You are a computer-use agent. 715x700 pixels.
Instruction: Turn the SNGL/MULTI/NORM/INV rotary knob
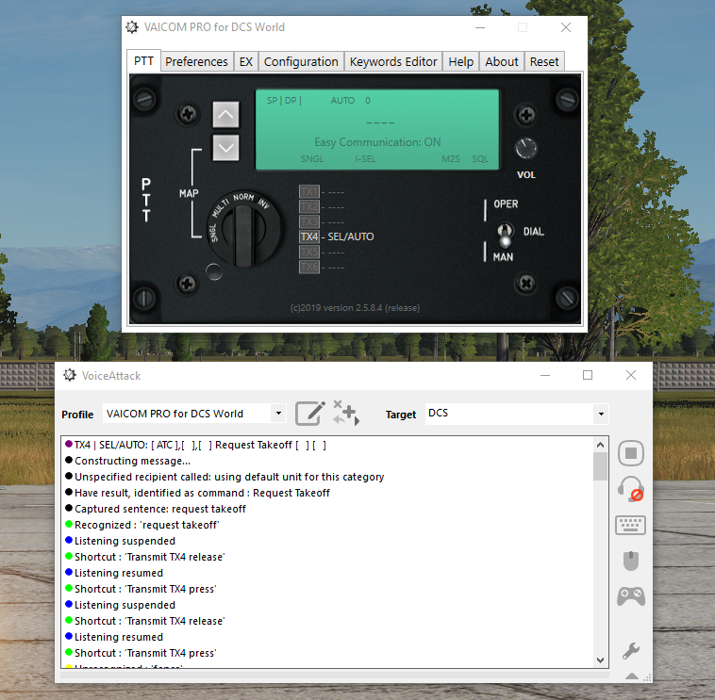pyautogui.click(x=243, y=229)
